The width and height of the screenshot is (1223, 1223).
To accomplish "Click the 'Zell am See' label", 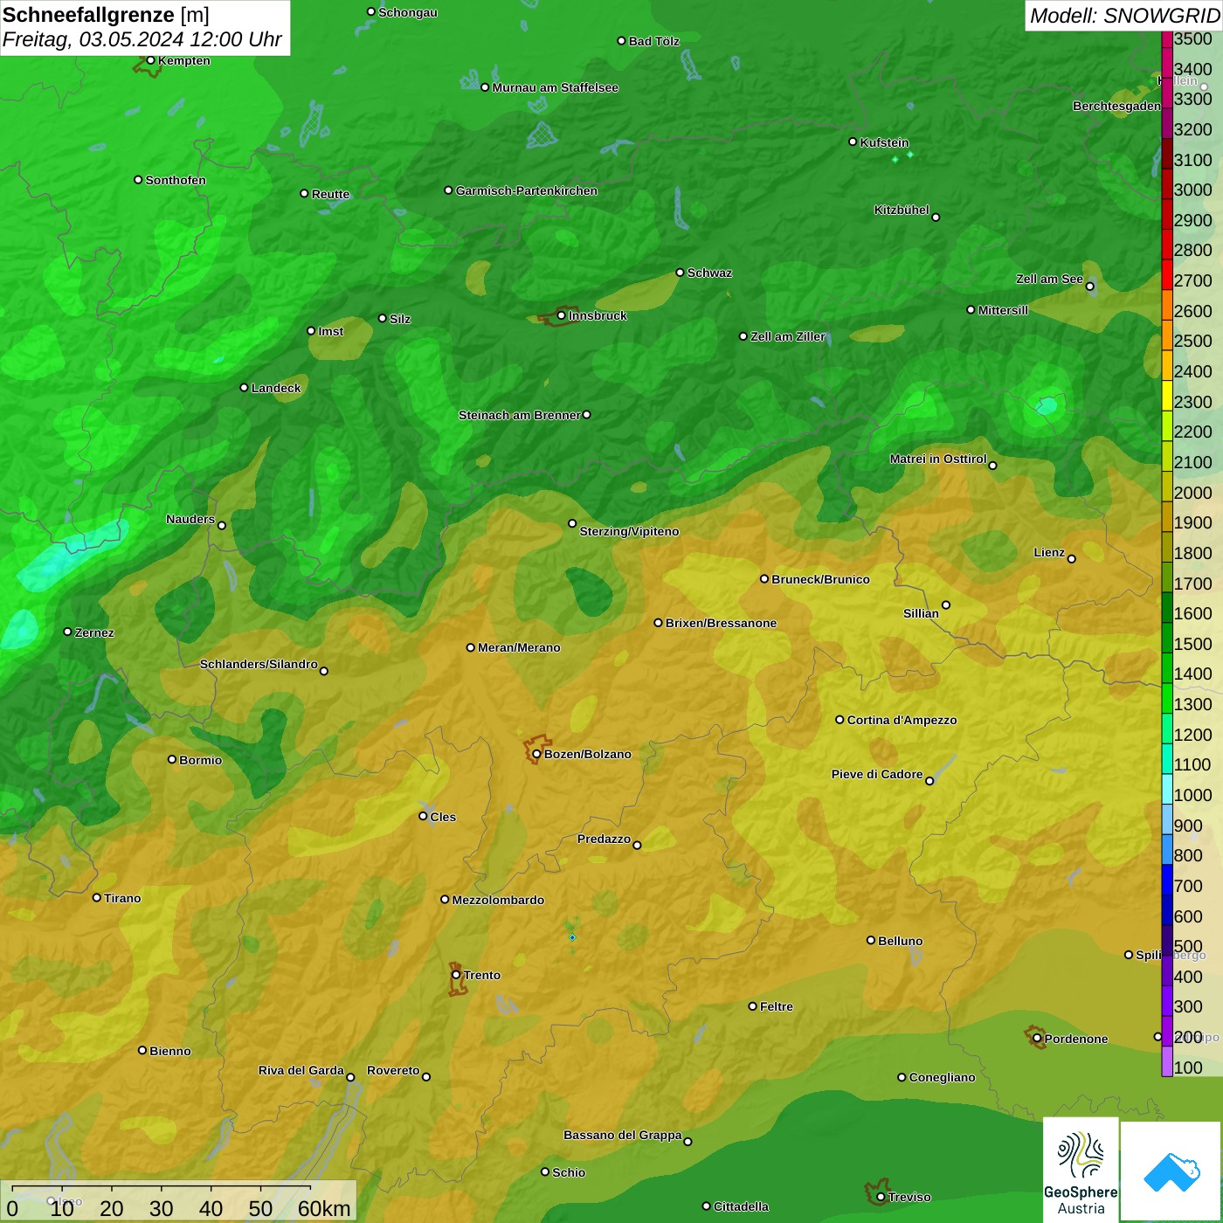I will (1049, 279).
